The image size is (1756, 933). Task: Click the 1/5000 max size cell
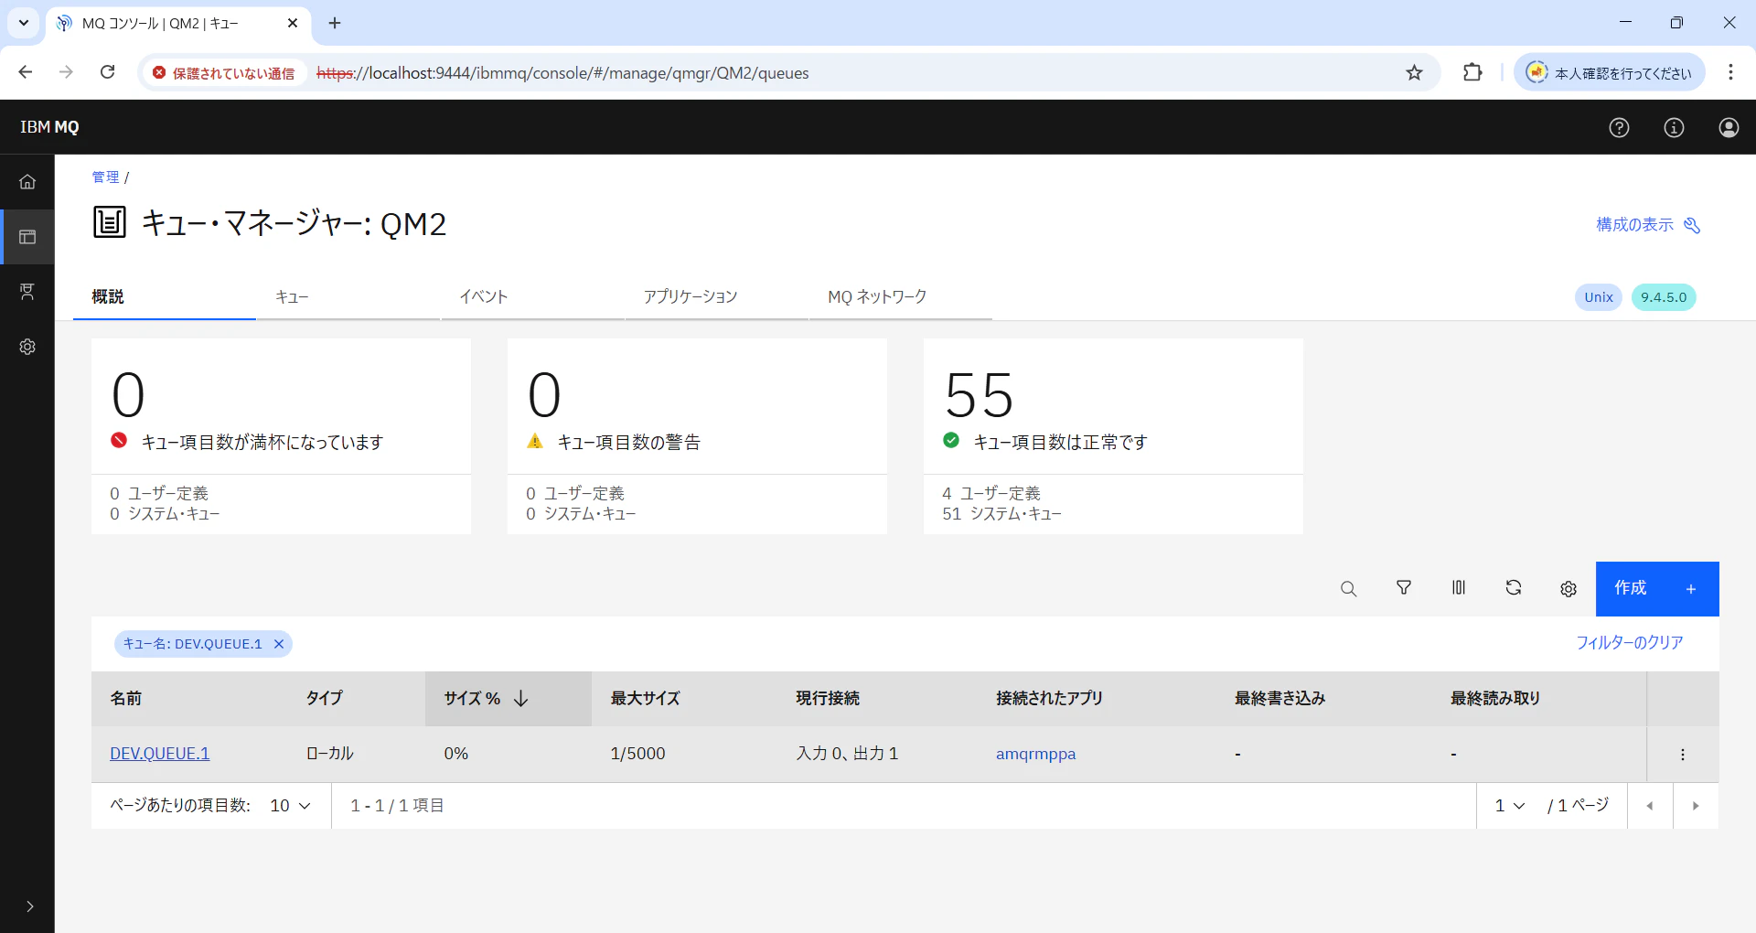[x=637, y=754]
